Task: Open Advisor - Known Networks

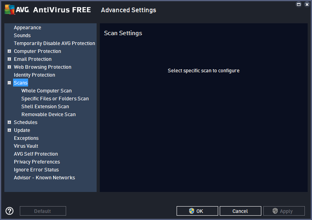Action: (x=45, y=178)
